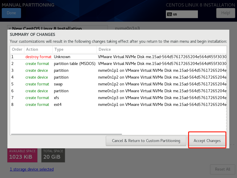Select row 1 destroy format Unknown
The height and width of the screenshot is (178, 237).
pos(118,57)
